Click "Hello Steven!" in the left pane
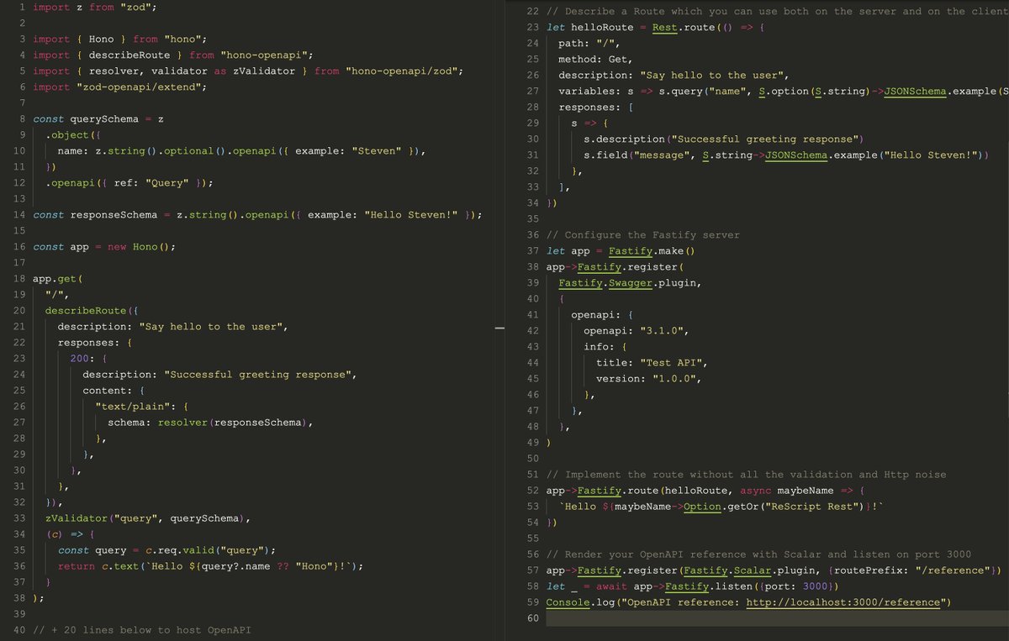1009x641 pixels. pyautogui.click(x=411, y=214)
